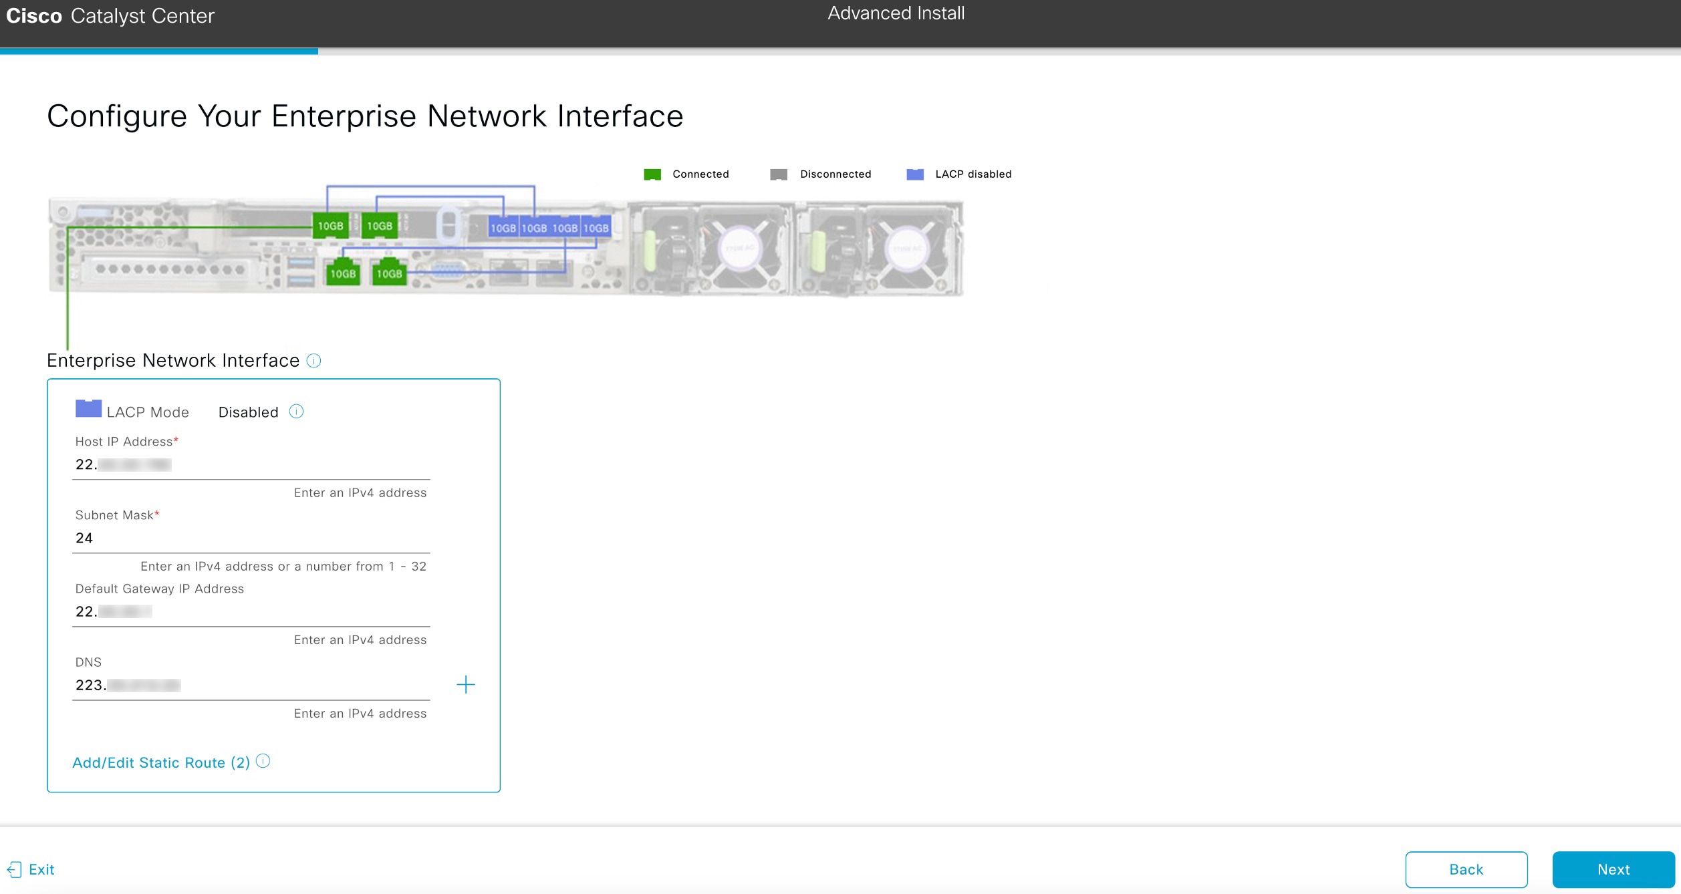Click the info icon beside Add/Edit Static Route
The height and width of the screenshot is (894, 1681).
tap(263, 761)
